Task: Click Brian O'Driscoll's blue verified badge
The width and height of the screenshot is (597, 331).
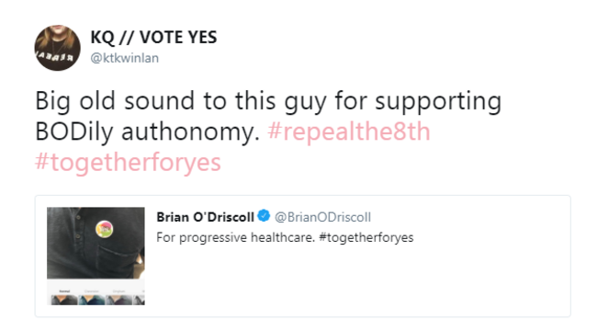Action: 264,216
